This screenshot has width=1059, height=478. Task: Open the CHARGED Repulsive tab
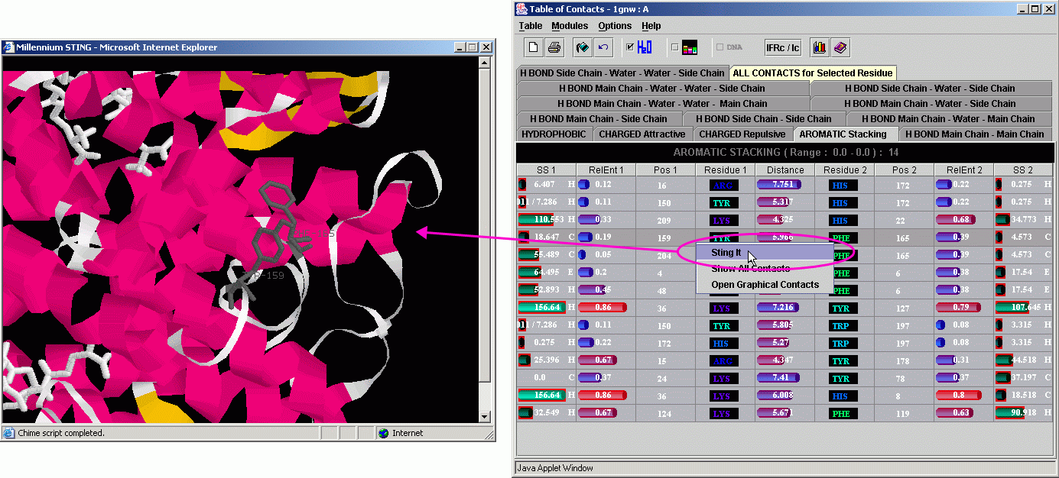742,134
